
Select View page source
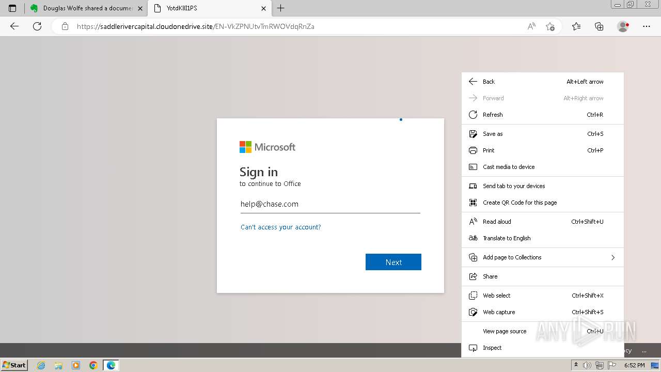(x=543, y=331)
